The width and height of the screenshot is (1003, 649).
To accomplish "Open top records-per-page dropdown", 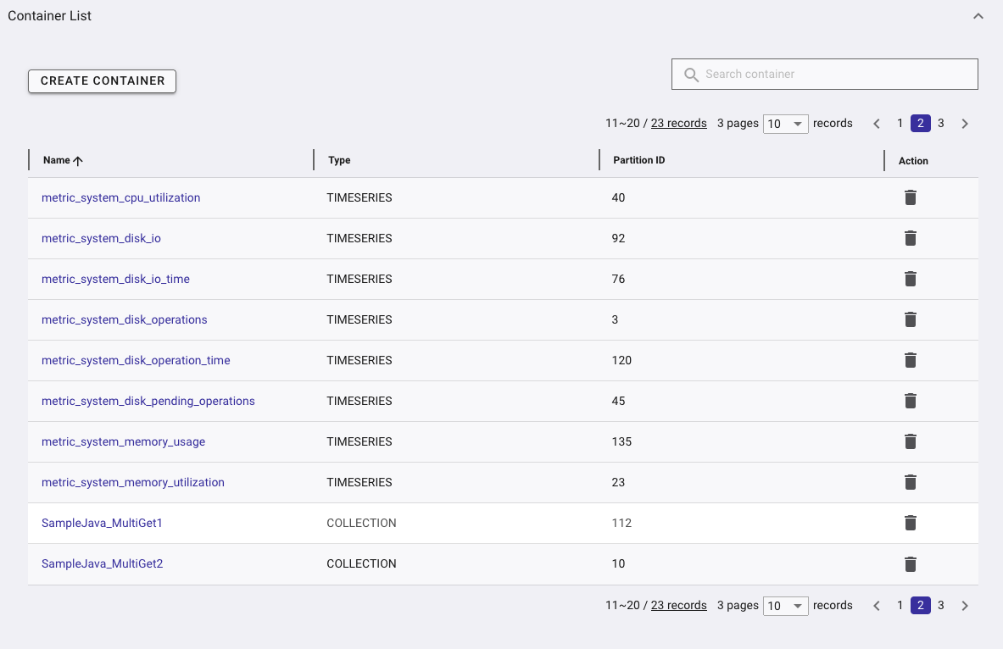I will click(785, 124).
